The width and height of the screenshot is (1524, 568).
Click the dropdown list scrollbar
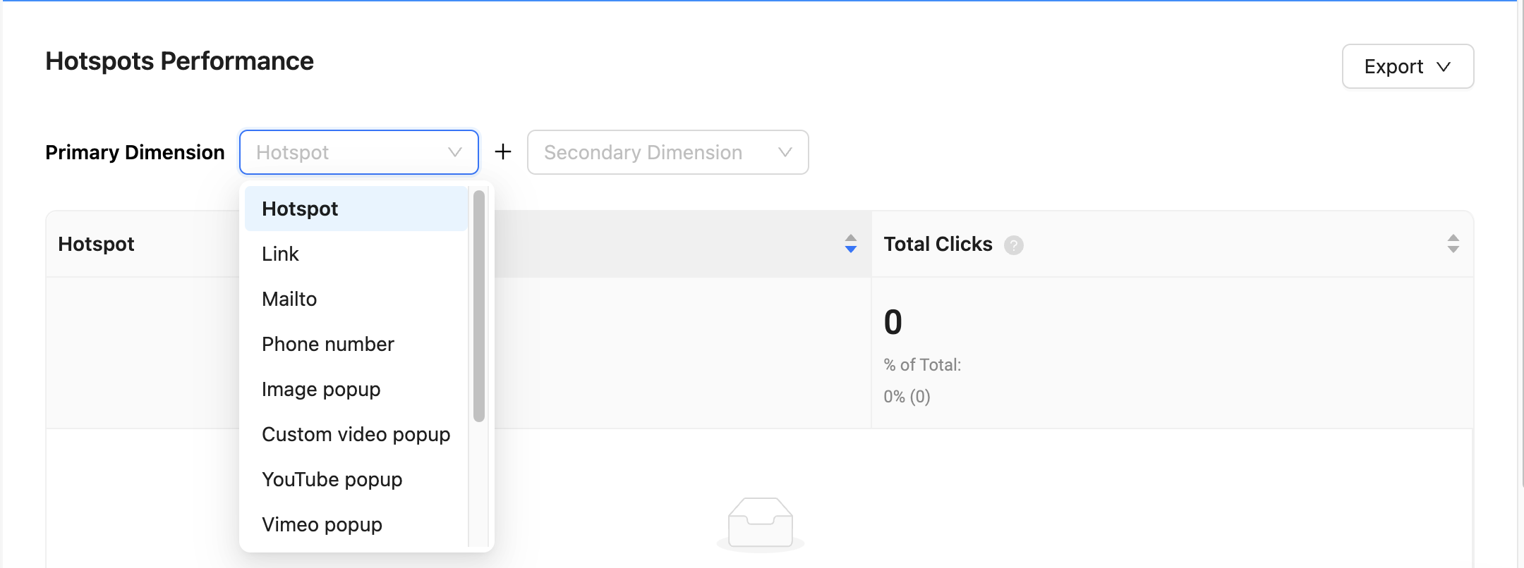[479, 306]
